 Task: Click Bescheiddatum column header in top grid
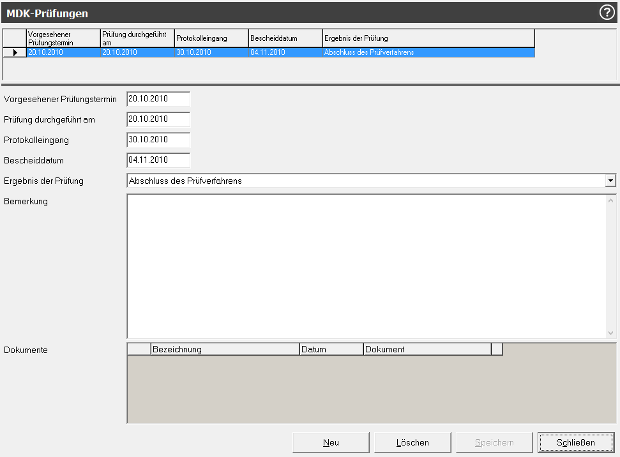285,38
